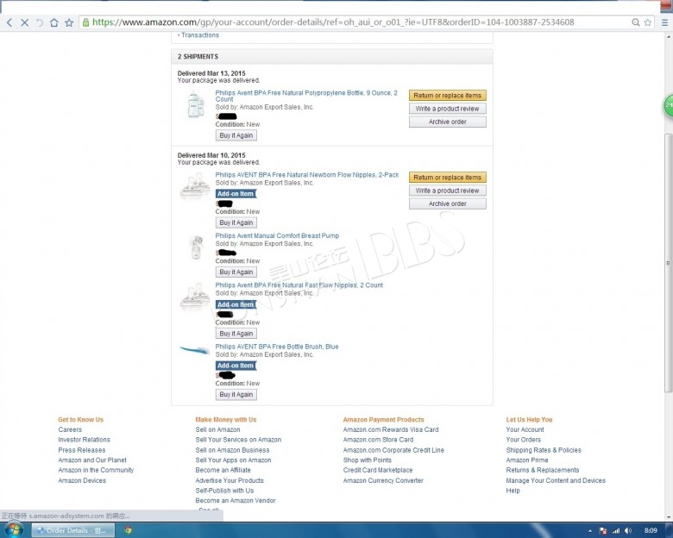Image resolution: width=673 pixels, height=538 pixels.
Task: Click Buy it Again for Polypropylene Bottle
Action: 236,135
